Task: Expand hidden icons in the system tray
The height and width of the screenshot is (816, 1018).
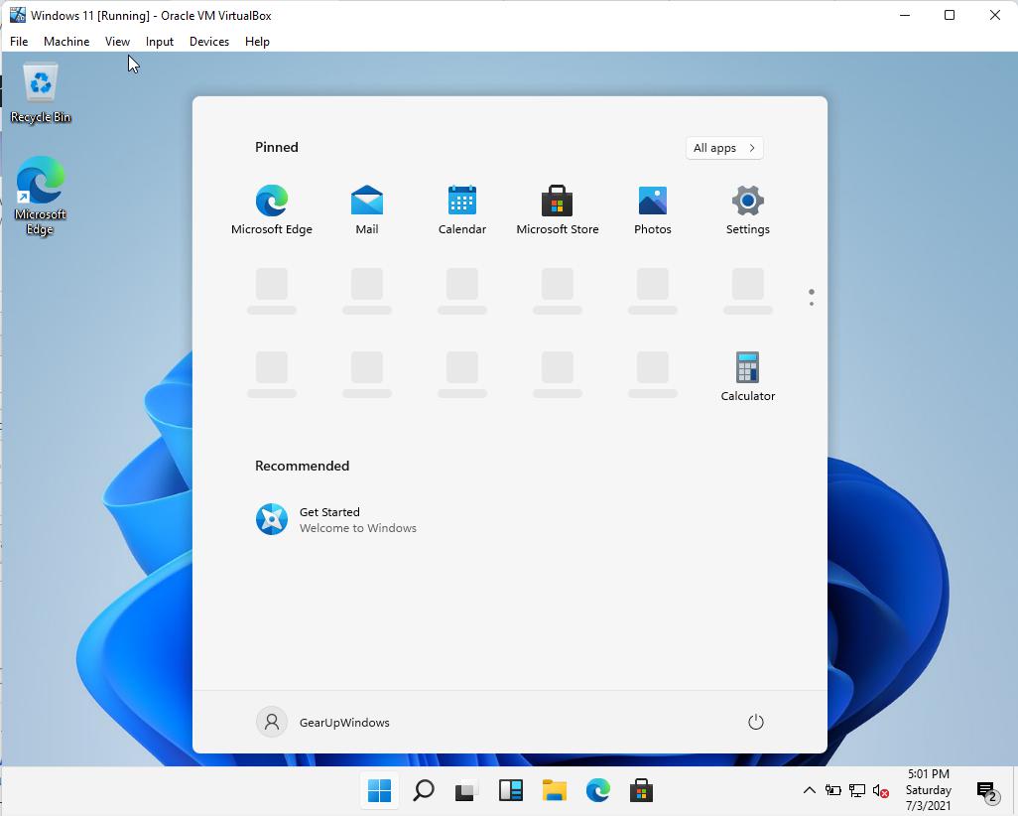Action: 810,791
